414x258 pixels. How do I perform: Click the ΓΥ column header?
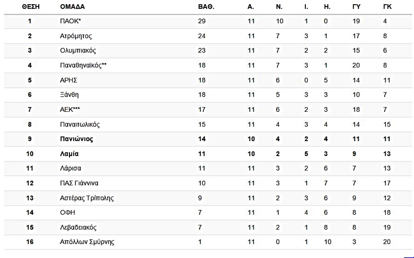click(x=356, y=7)
